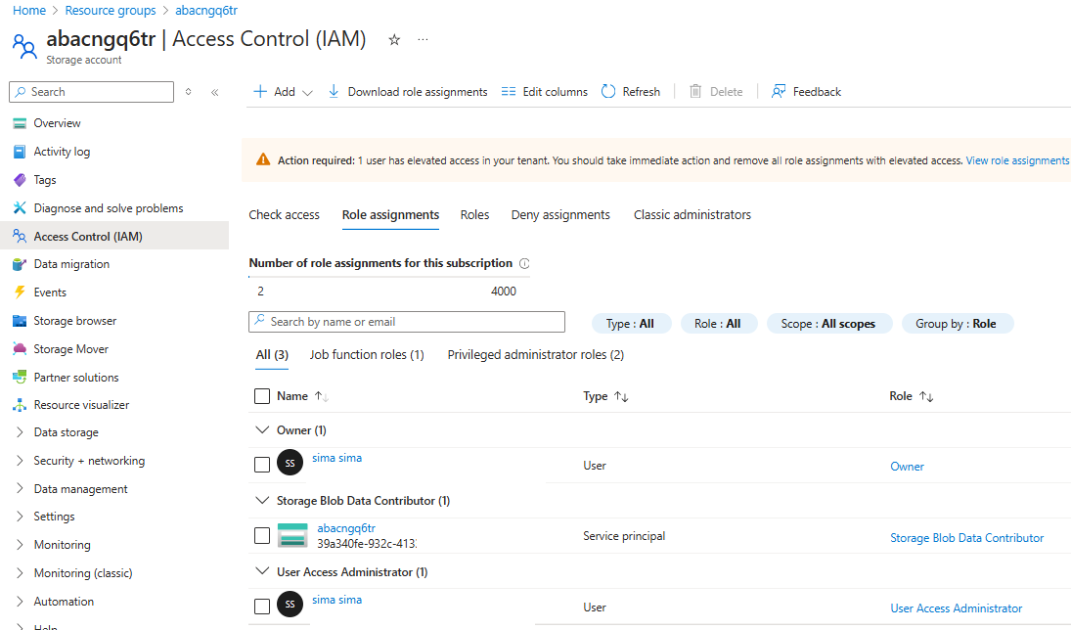Click the Access Control (IAM) sidebar icon
Image resolution: width=1071 pixels, height=630 pixels.
20,237
